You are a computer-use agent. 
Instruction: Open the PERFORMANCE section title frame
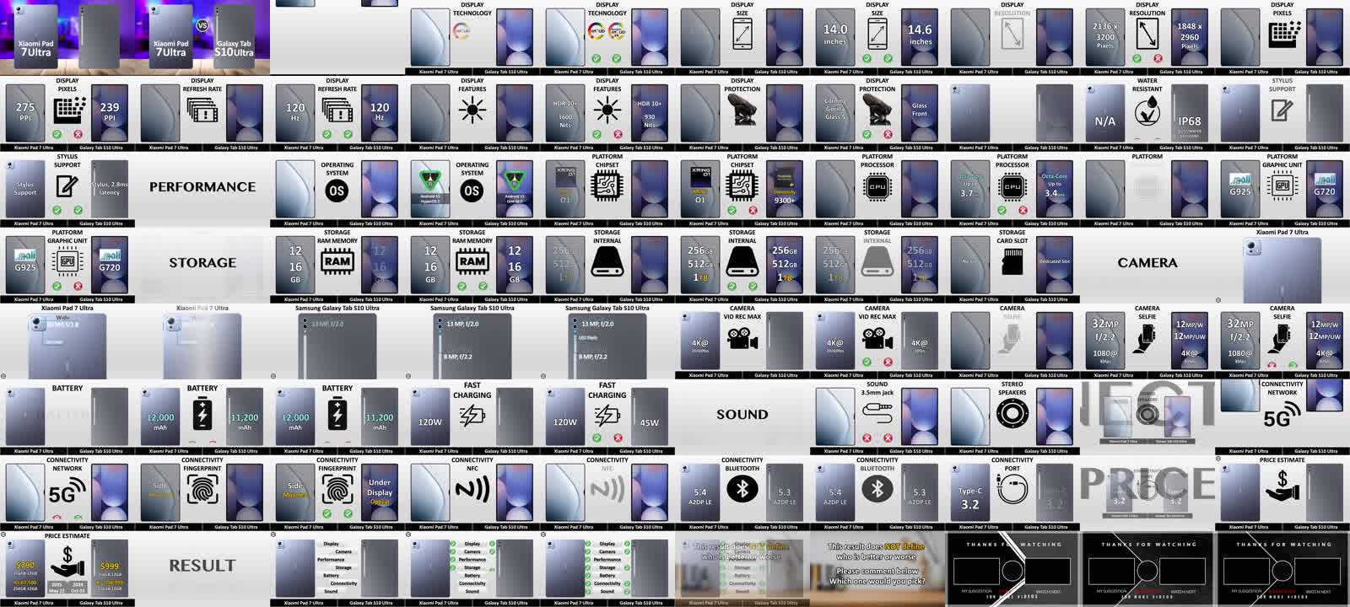pos(202,187)
